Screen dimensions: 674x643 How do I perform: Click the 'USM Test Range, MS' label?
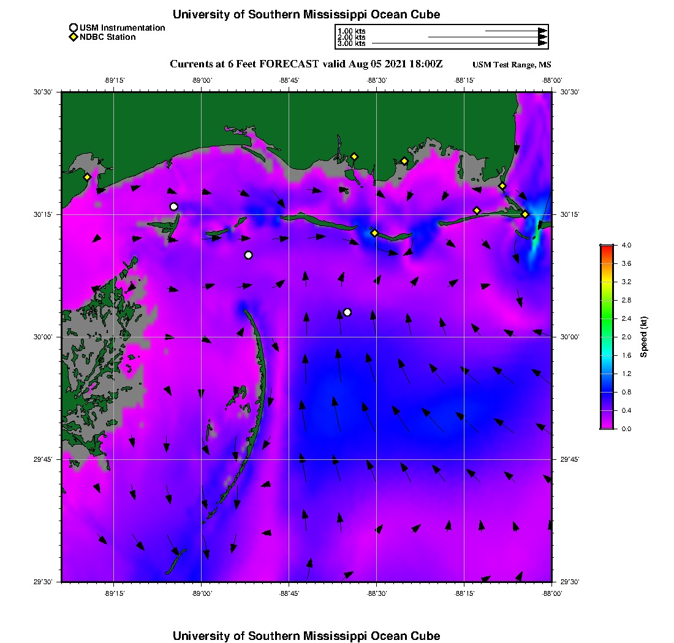(x=512, y=64)
